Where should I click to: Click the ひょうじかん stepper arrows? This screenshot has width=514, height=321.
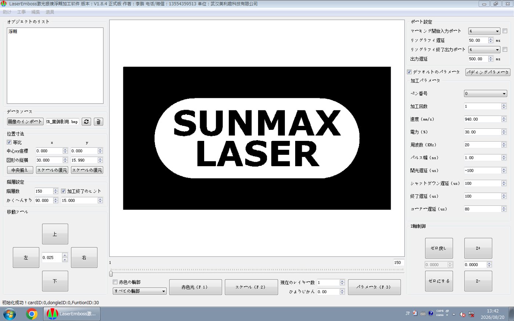point(342,292)
